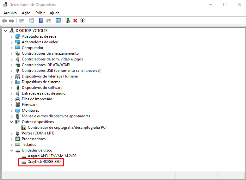Scan for hardware changes monitor icon
The height and width of the screenshot is (180, 246).
click(x=58, y=21)
